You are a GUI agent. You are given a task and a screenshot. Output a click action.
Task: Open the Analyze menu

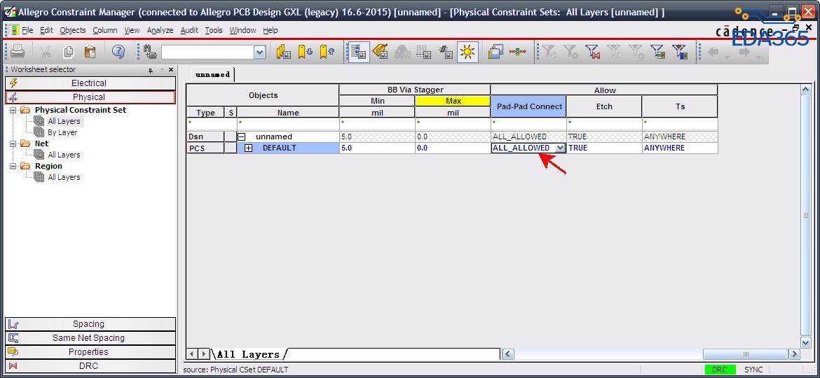click(x=160, y=30)
